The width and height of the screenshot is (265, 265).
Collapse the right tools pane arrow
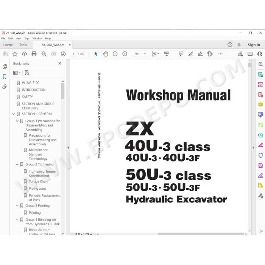pos(253,148)
